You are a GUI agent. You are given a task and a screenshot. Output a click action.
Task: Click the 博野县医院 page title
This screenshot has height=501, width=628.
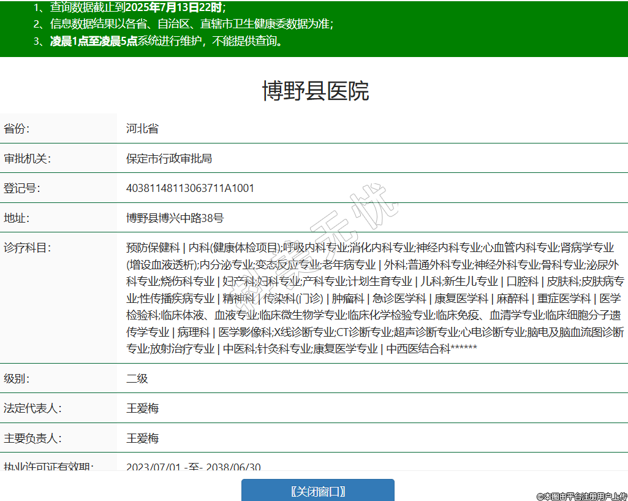(x=315, y=91)
